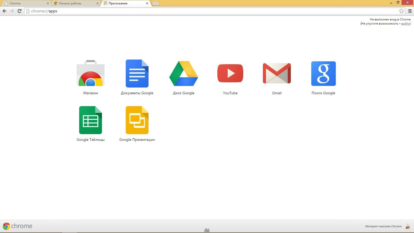Open the Chrome hamburger menu

click(x=410, y=11)
